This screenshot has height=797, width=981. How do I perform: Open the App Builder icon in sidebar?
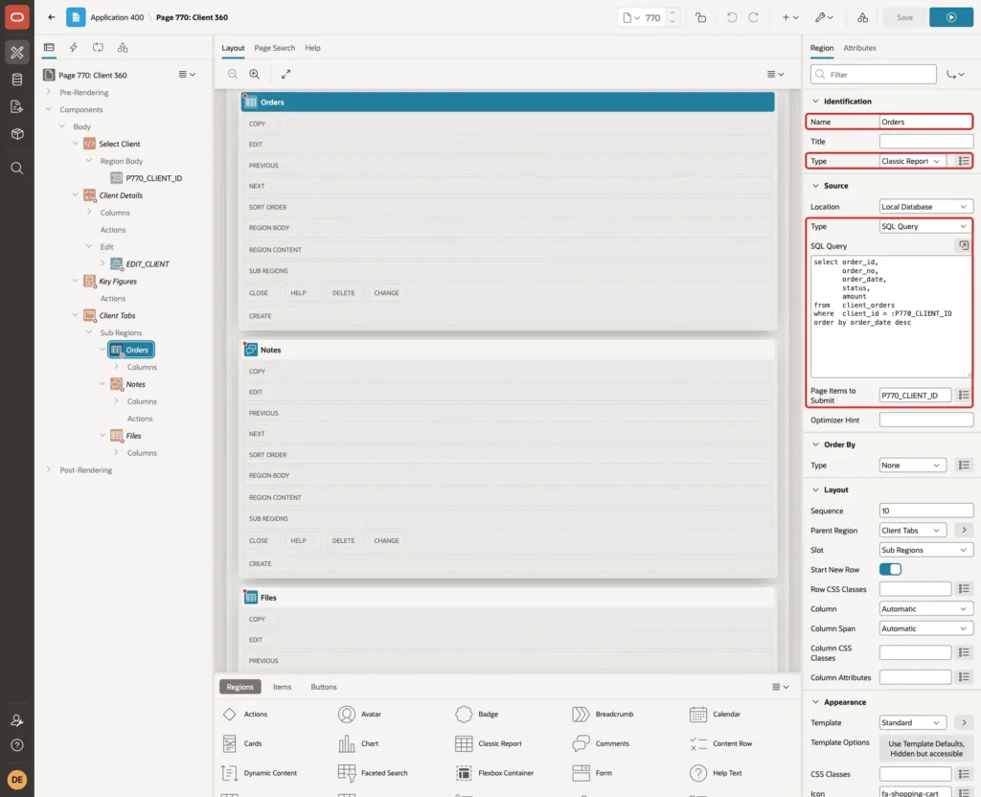[17, 53]
